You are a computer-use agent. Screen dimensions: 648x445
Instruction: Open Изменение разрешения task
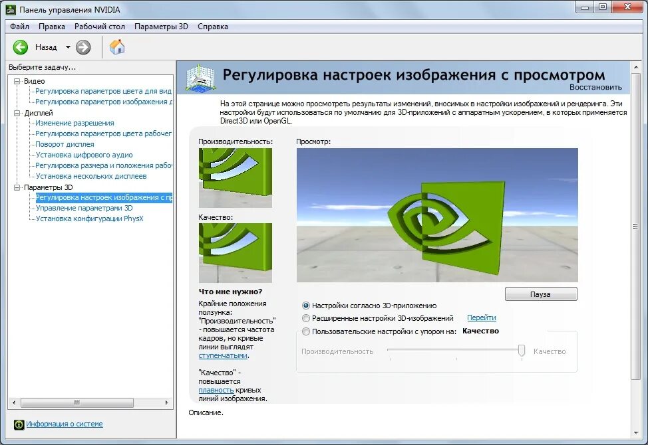[75, 123]
